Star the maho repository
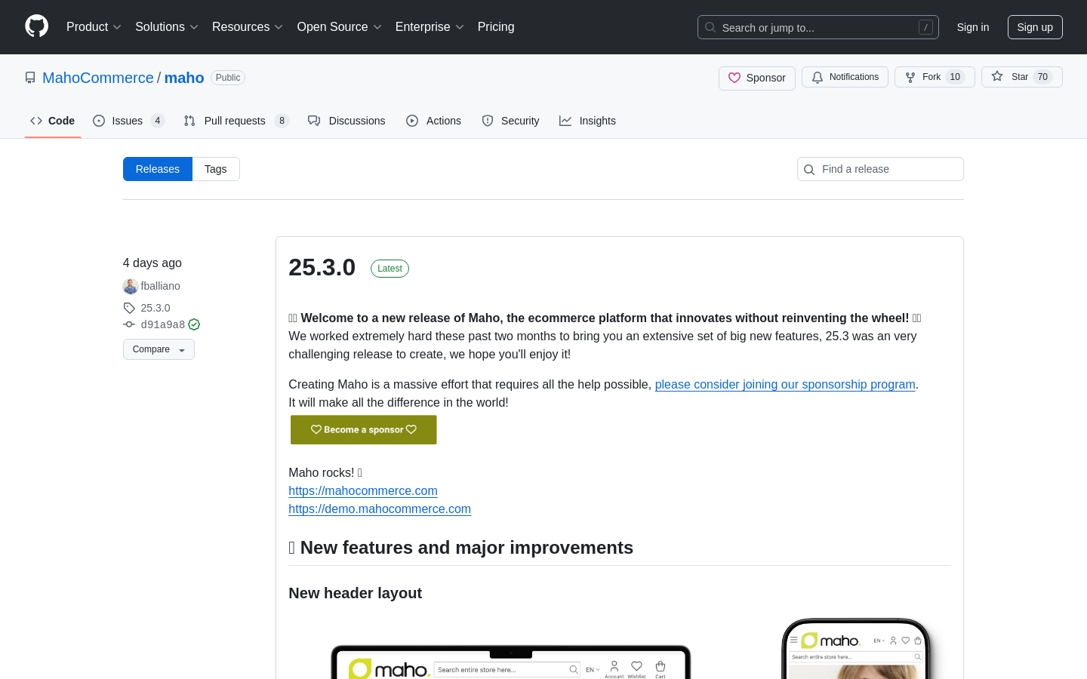Image resolution: width=1087 pixels, height=679 pixels. pyautogui.click(x=1022, y=77)
